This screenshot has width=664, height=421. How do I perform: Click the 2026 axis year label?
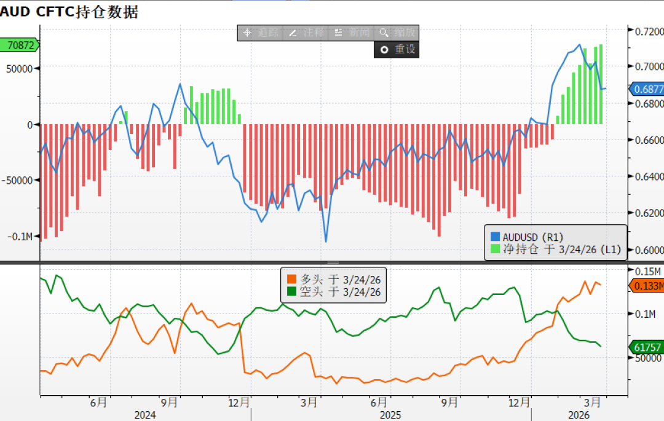coord(577,415)
